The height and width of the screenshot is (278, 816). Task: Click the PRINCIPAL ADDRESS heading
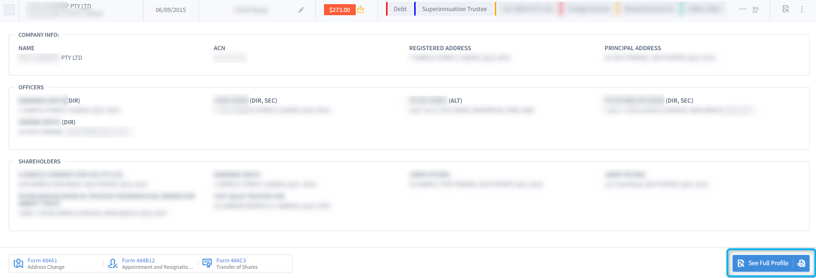pos(633,48)
